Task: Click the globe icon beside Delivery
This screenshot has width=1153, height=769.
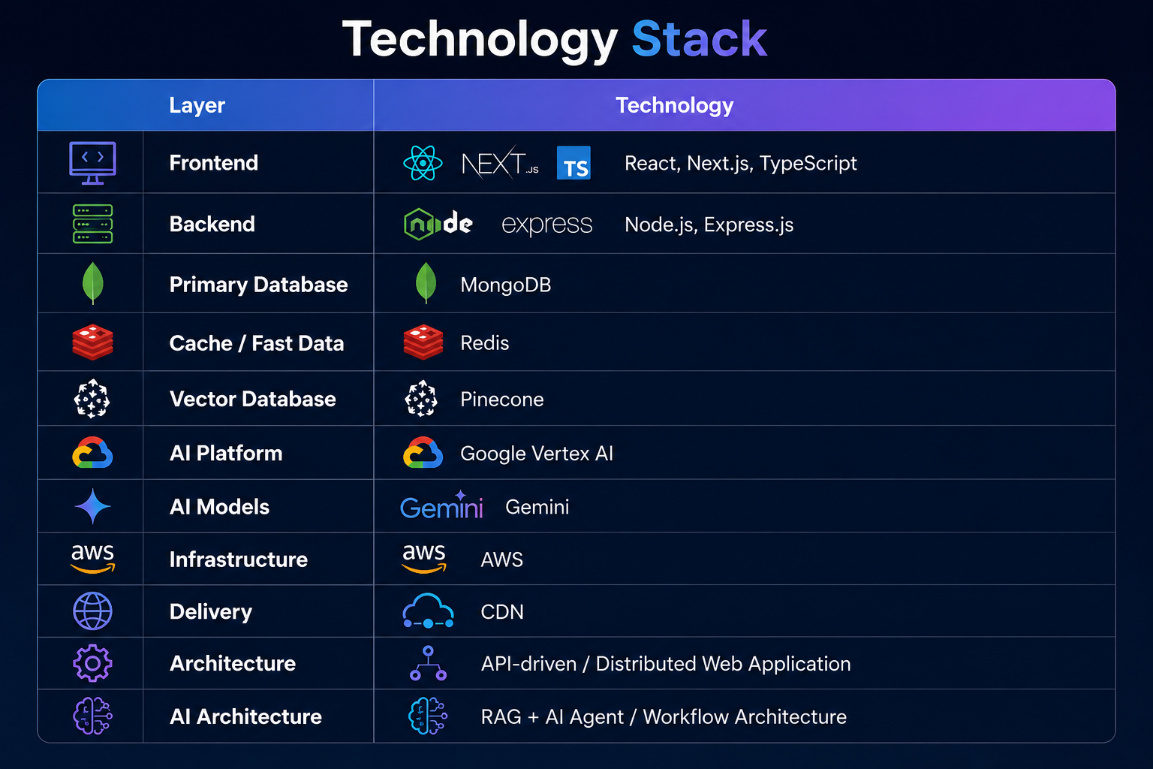Action: 92,611
